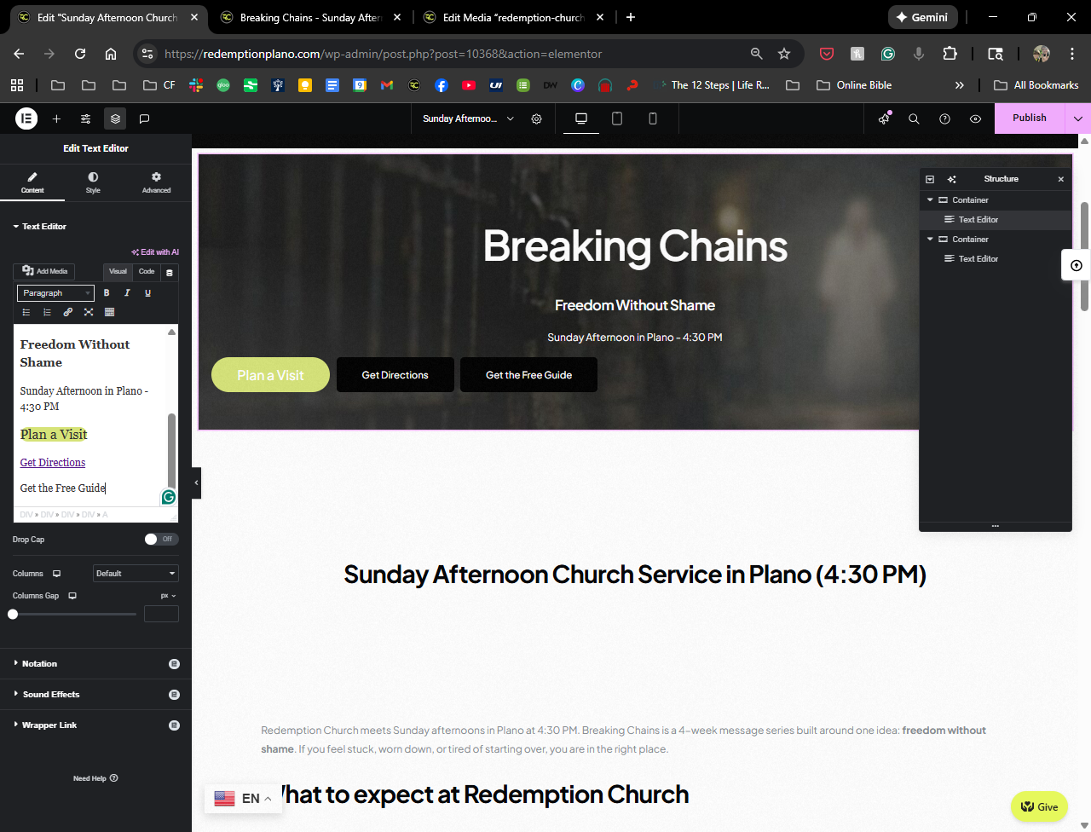Open the Finder search icon

pos(914,118)
